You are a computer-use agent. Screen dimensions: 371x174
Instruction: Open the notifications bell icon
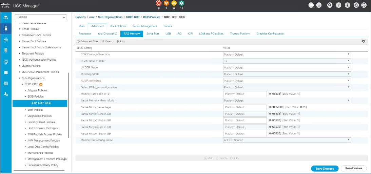(311, 5)
